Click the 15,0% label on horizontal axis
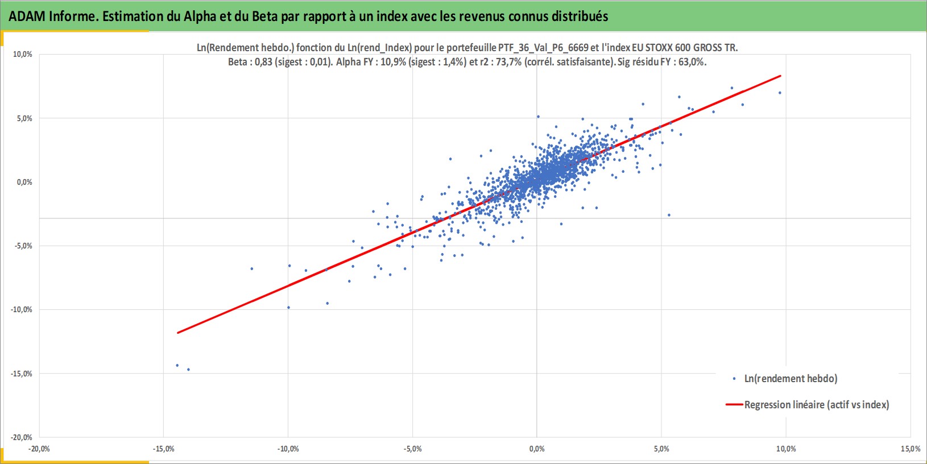927x464 pixels. tap(910, 449)
